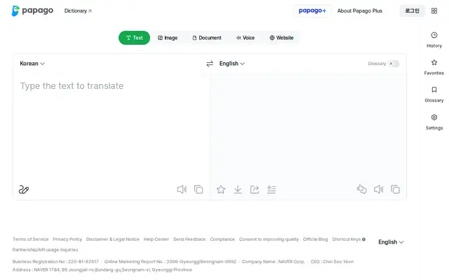Switch to the Document tab

(x=207, y=38)
